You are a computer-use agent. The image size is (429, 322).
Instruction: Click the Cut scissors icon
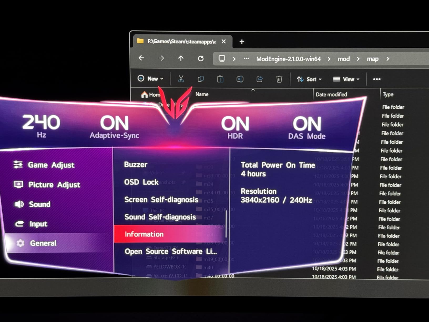coord(181,79)
